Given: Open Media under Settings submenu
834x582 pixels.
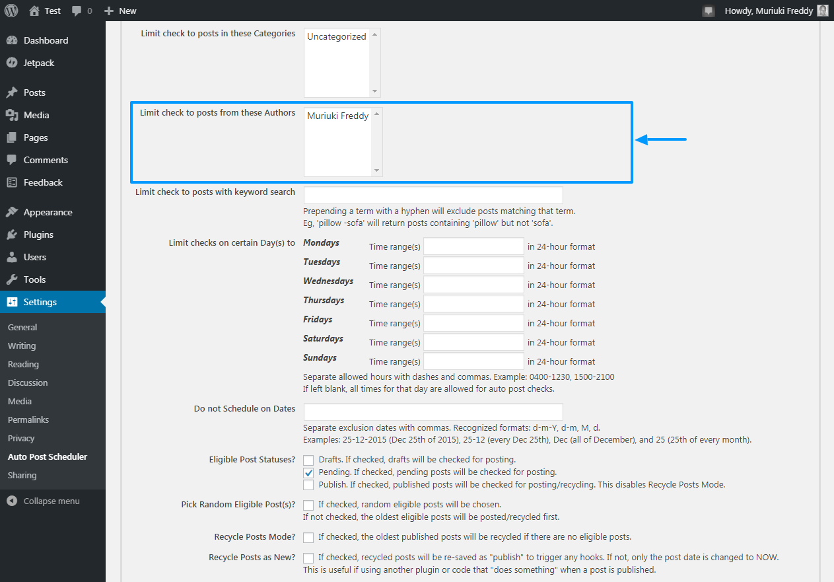Looking at the screenshot, I should click(x=20, y=401).
